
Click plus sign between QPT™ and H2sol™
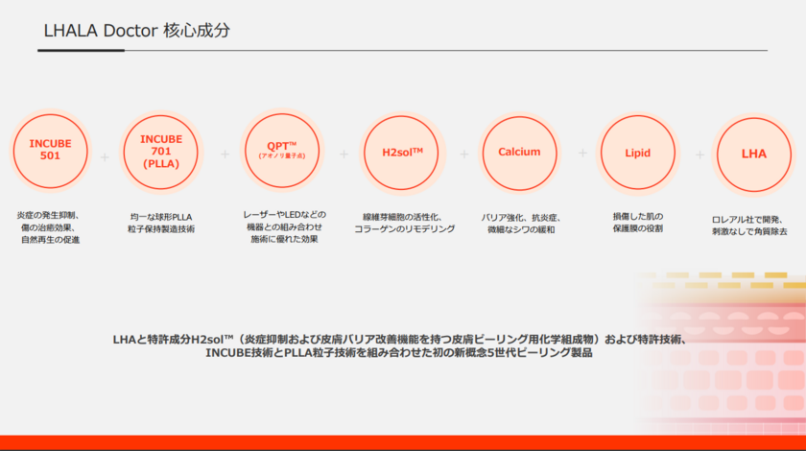pyautogui.click(x=344, y=154)
